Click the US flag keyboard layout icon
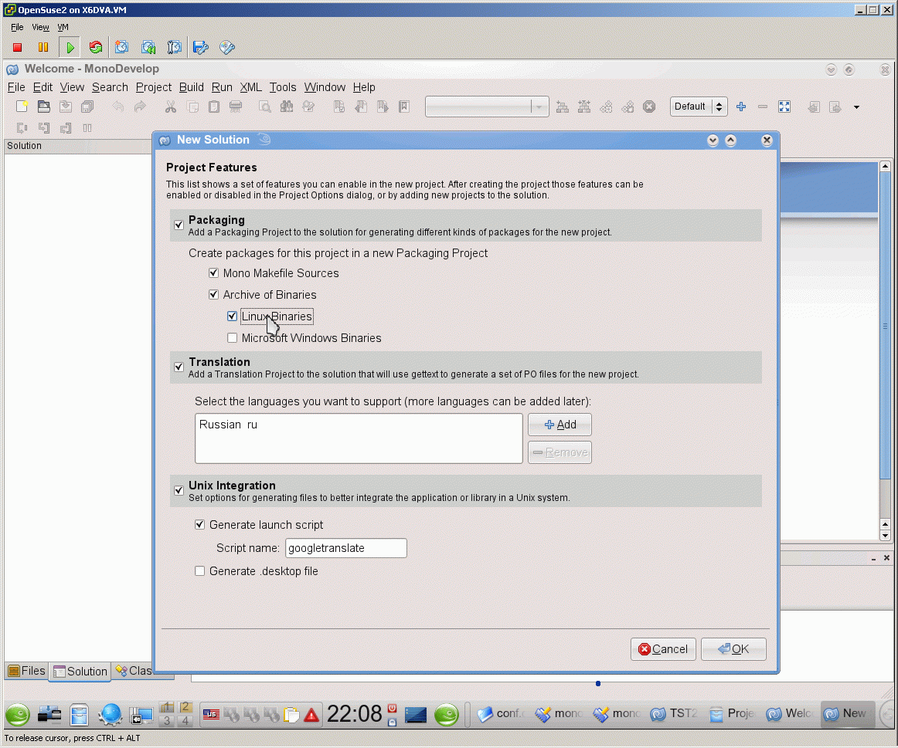This screenshot has width=898, height=748. [211, 714]
